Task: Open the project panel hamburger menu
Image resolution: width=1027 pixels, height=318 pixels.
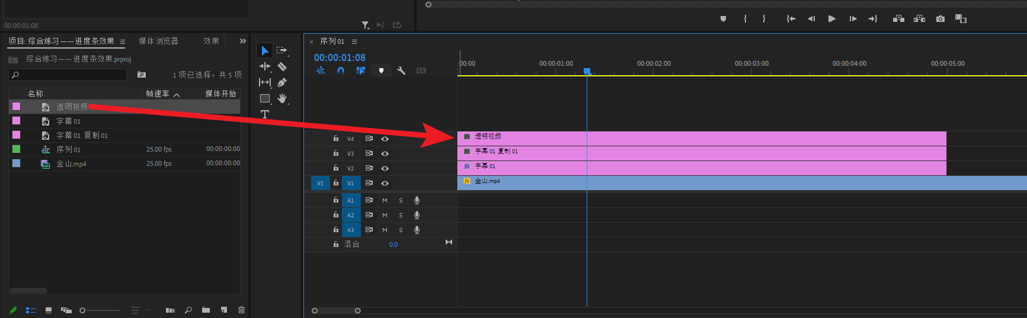Action: pyautogui.click(x=123, y=41)
